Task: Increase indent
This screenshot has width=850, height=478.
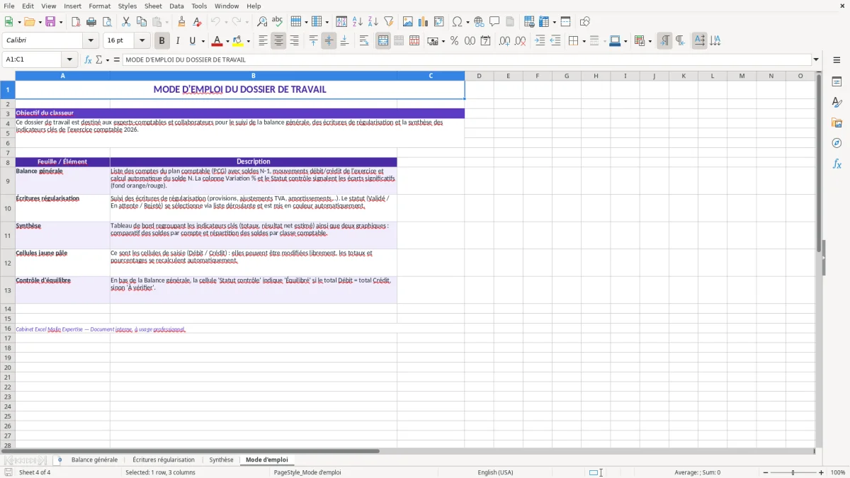Action: pyautogui.click(x=540, y=41)
